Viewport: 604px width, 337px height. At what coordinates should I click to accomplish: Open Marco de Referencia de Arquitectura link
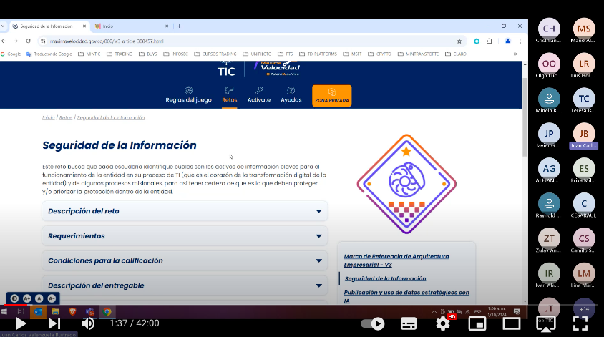point(396,260)
